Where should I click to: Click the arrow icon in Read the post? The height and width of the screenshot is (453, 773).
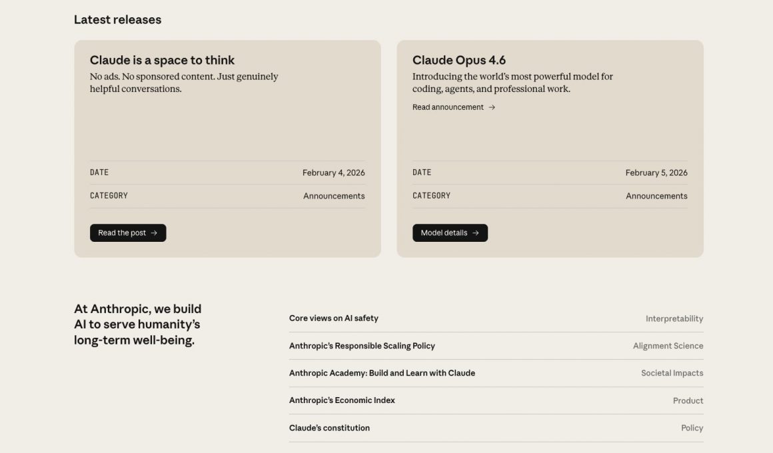[154, 233]
